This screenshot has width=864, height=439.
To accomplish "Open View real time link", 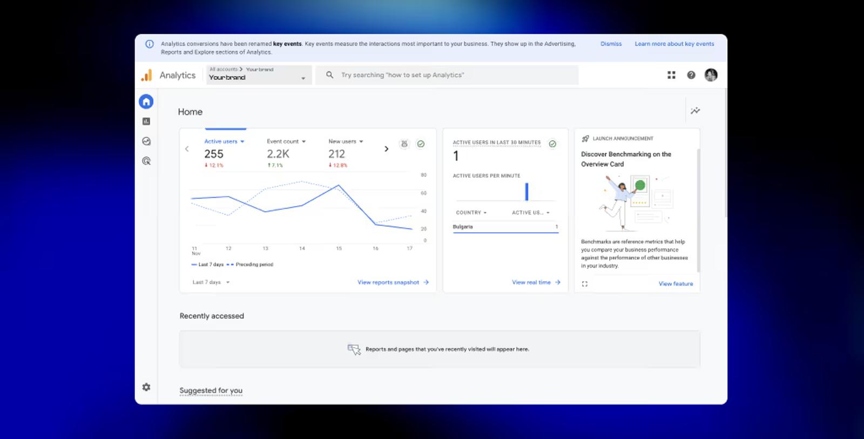I will coord(536,282).
